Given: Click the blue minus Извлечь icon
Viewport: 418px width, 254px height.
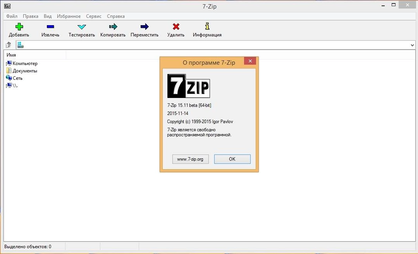Looking at the screenshot, I should pos(50,26).
